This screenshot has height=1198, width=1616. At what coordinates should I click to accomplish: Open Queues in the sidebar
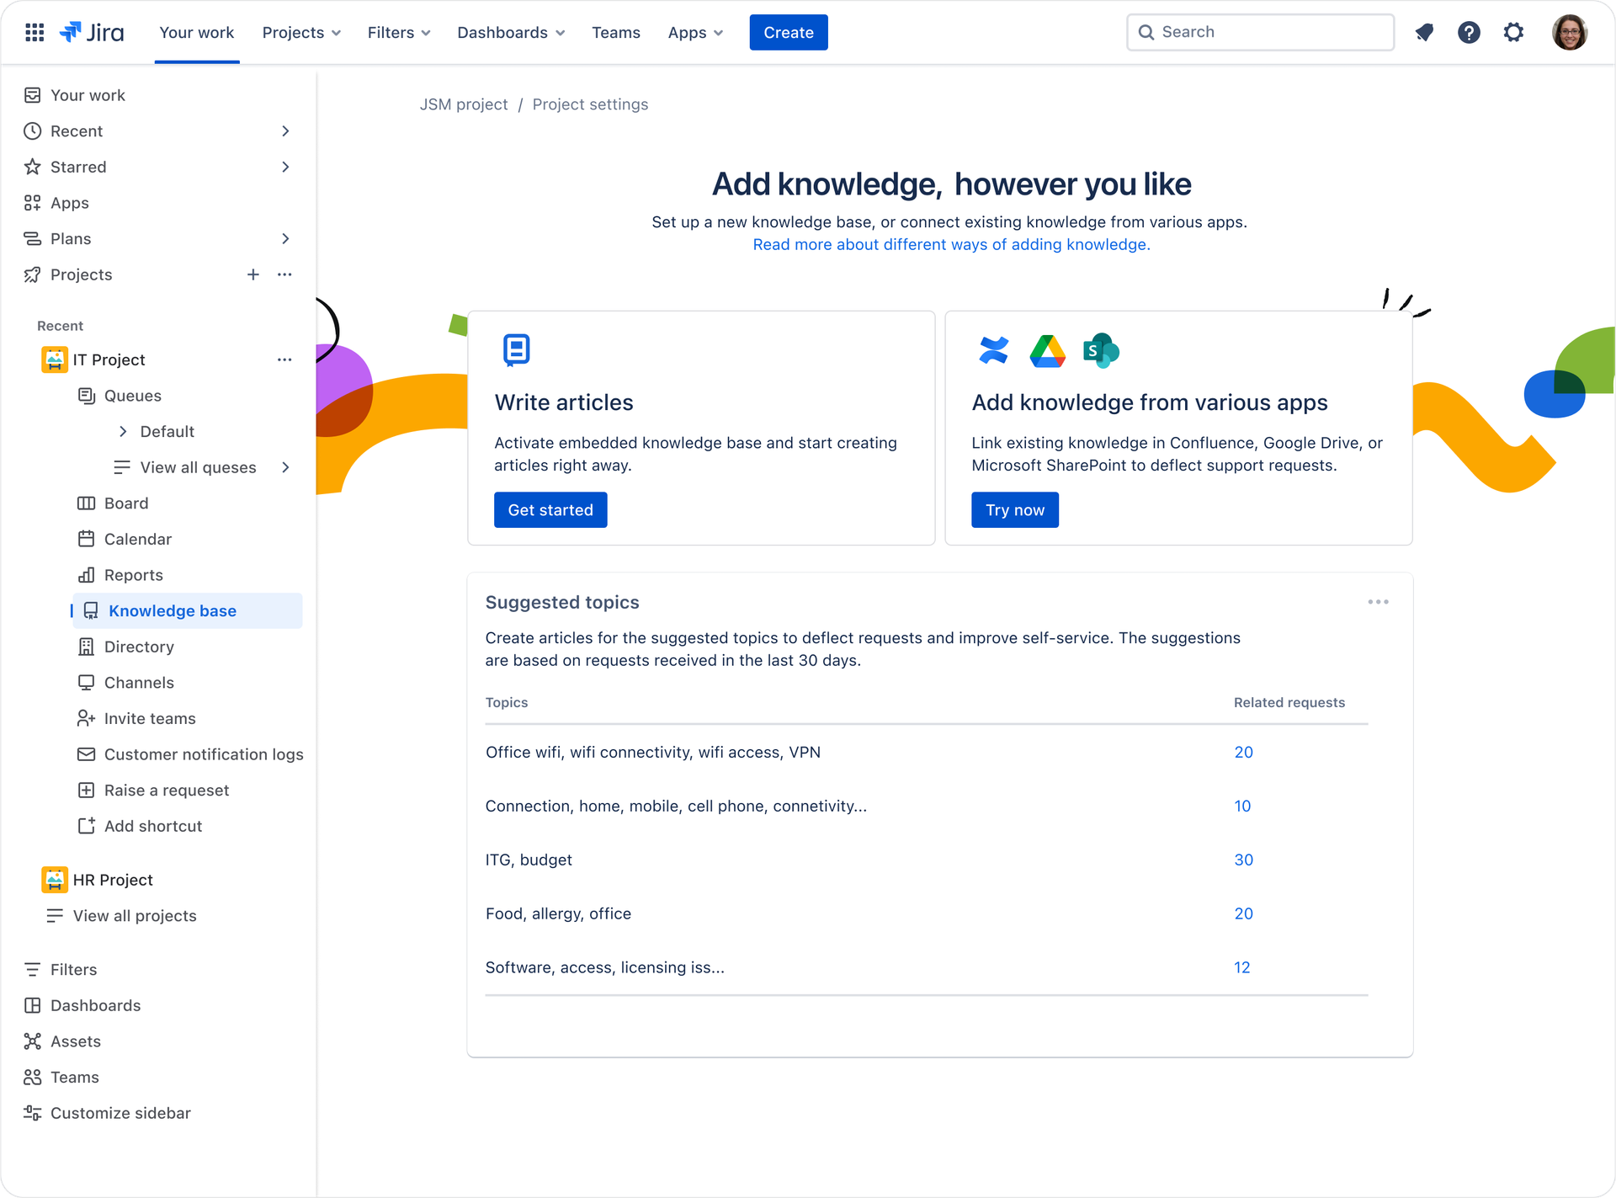(x=120, y=396)
